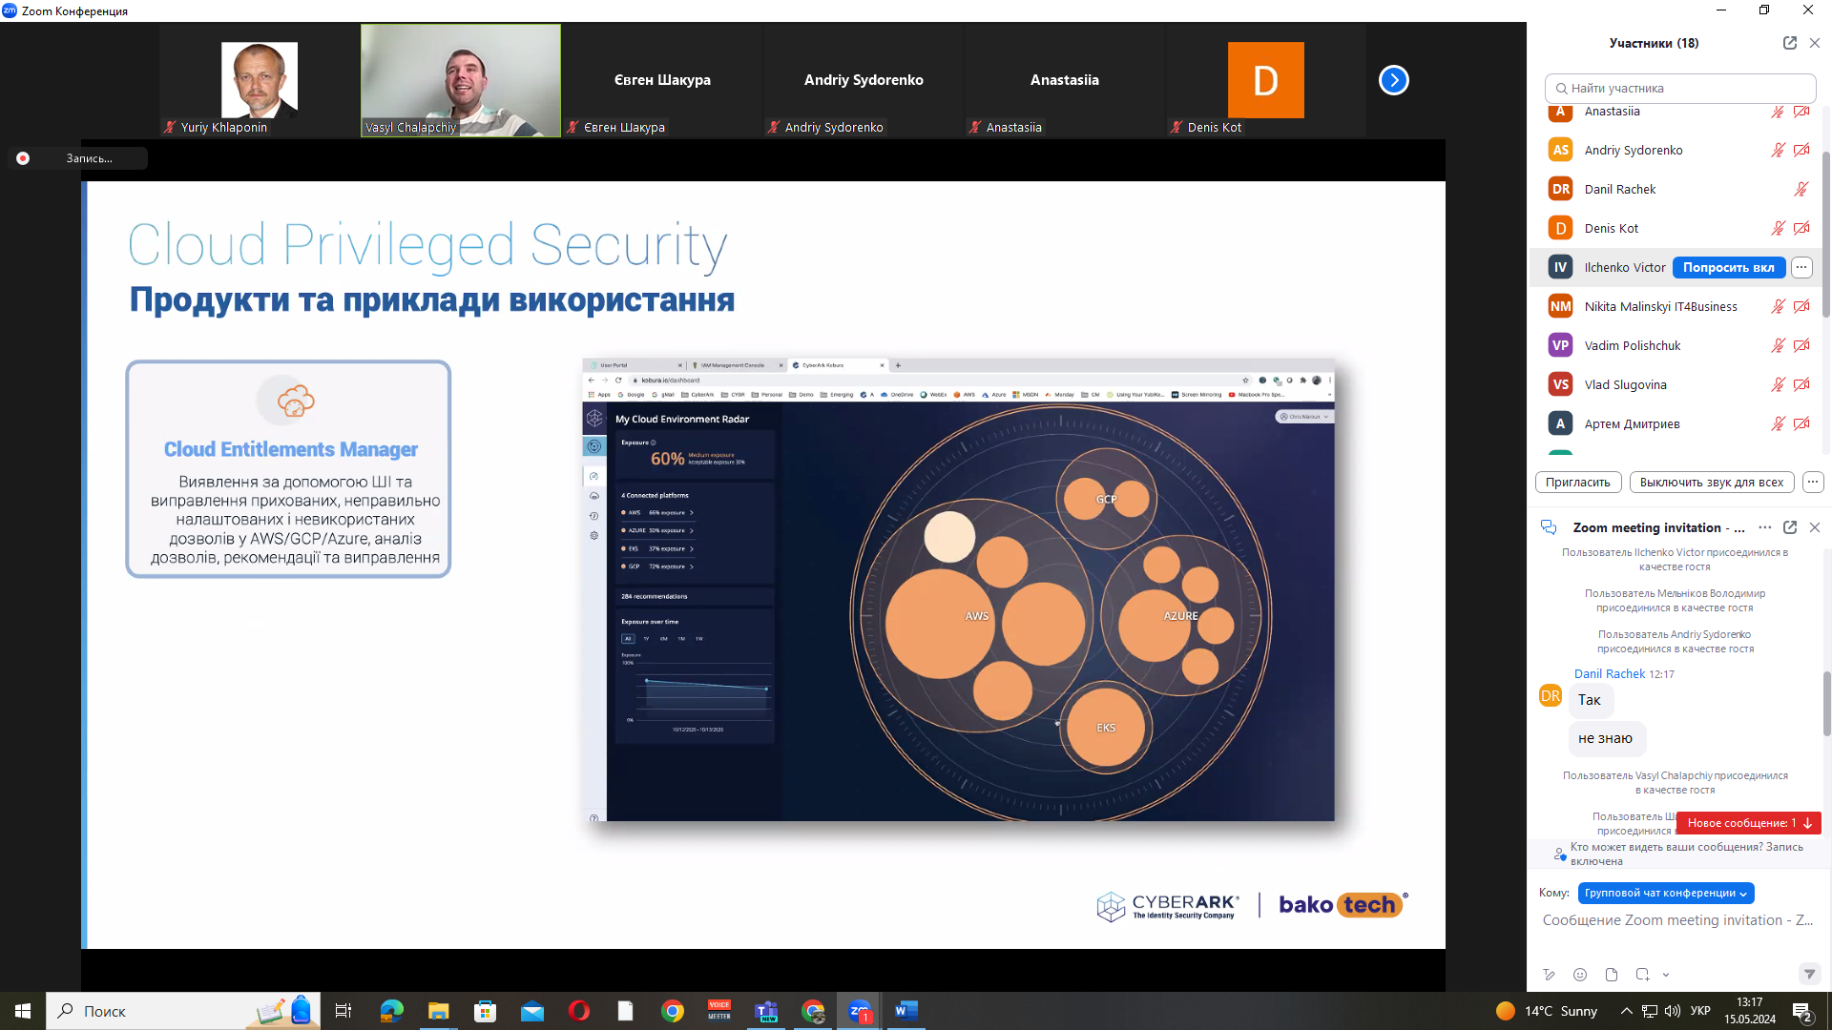The width and height of the screenshot is (1832, 1030).
Task: Open the emoji picker in chat
Action: 1580,975
